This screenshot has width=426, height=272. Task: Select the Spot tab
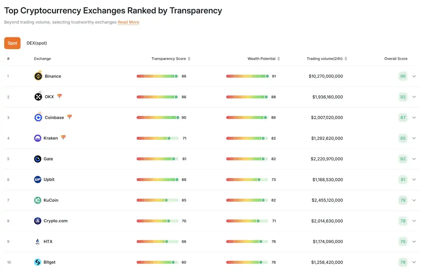tap(12, 43)
